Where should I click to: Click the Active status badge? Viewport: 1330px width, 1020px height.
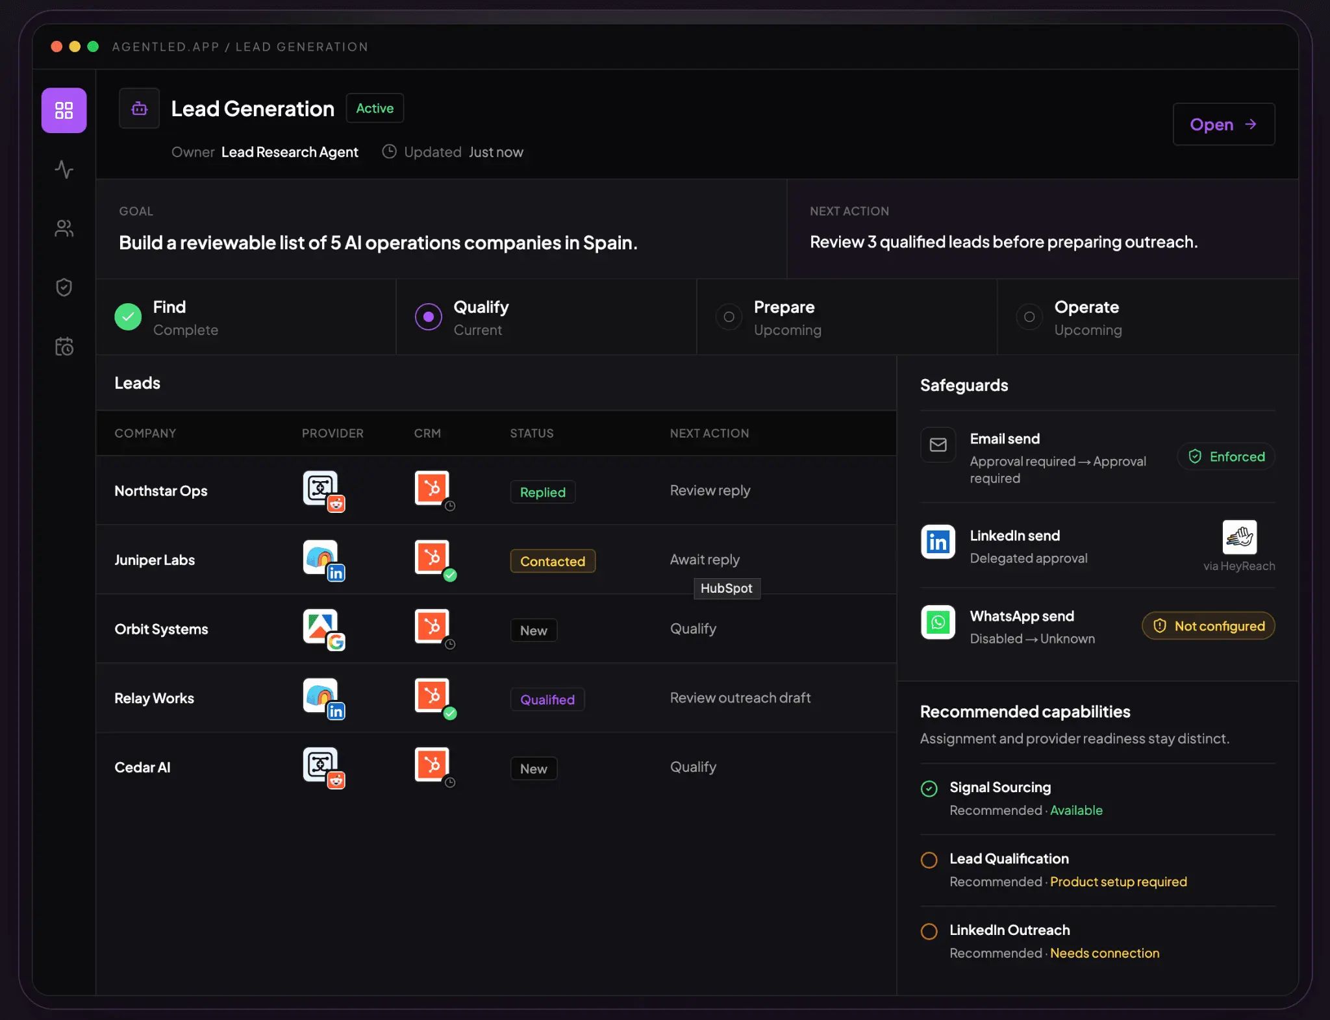(375, 108)
